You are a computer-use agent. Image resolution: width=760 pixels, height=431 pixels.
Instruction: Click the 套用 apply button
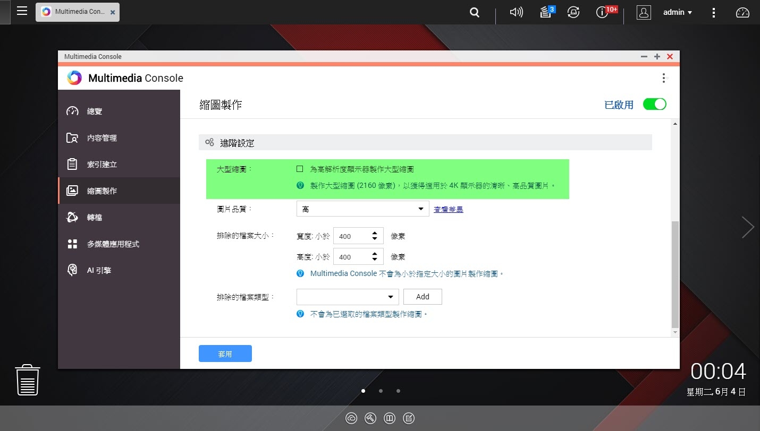[x=225, y=354]
